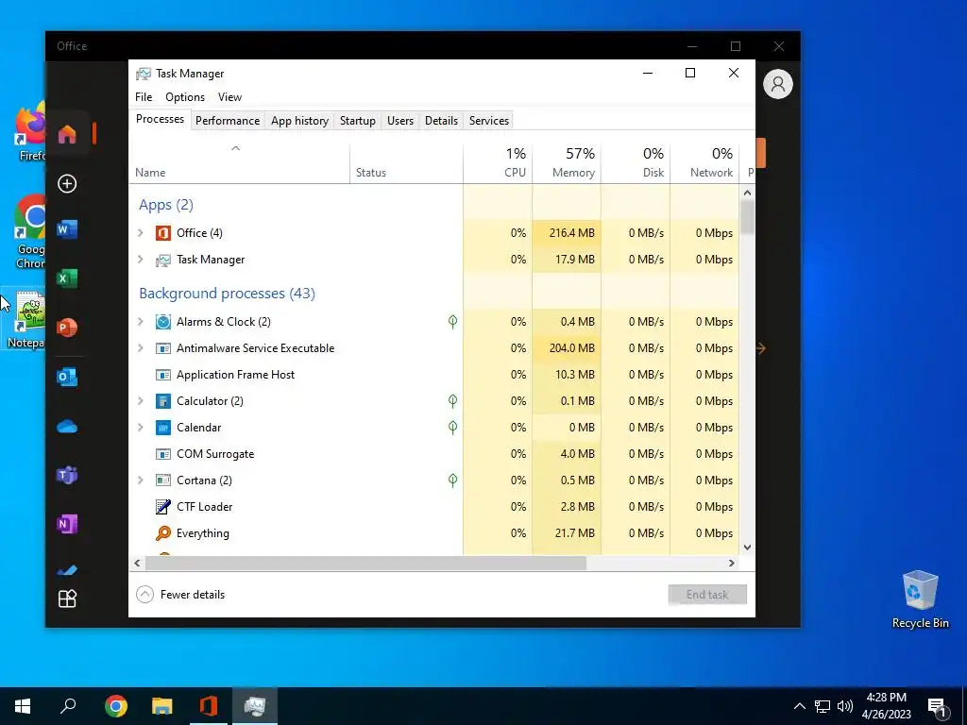
Task: Expand Antimalware Service Executable row
Action: click(141, 348)
